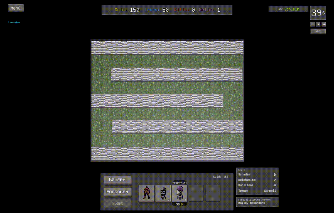The image size is (334, 213).
Task: Click the play icon in the speed controls
Action: point(318,24)
